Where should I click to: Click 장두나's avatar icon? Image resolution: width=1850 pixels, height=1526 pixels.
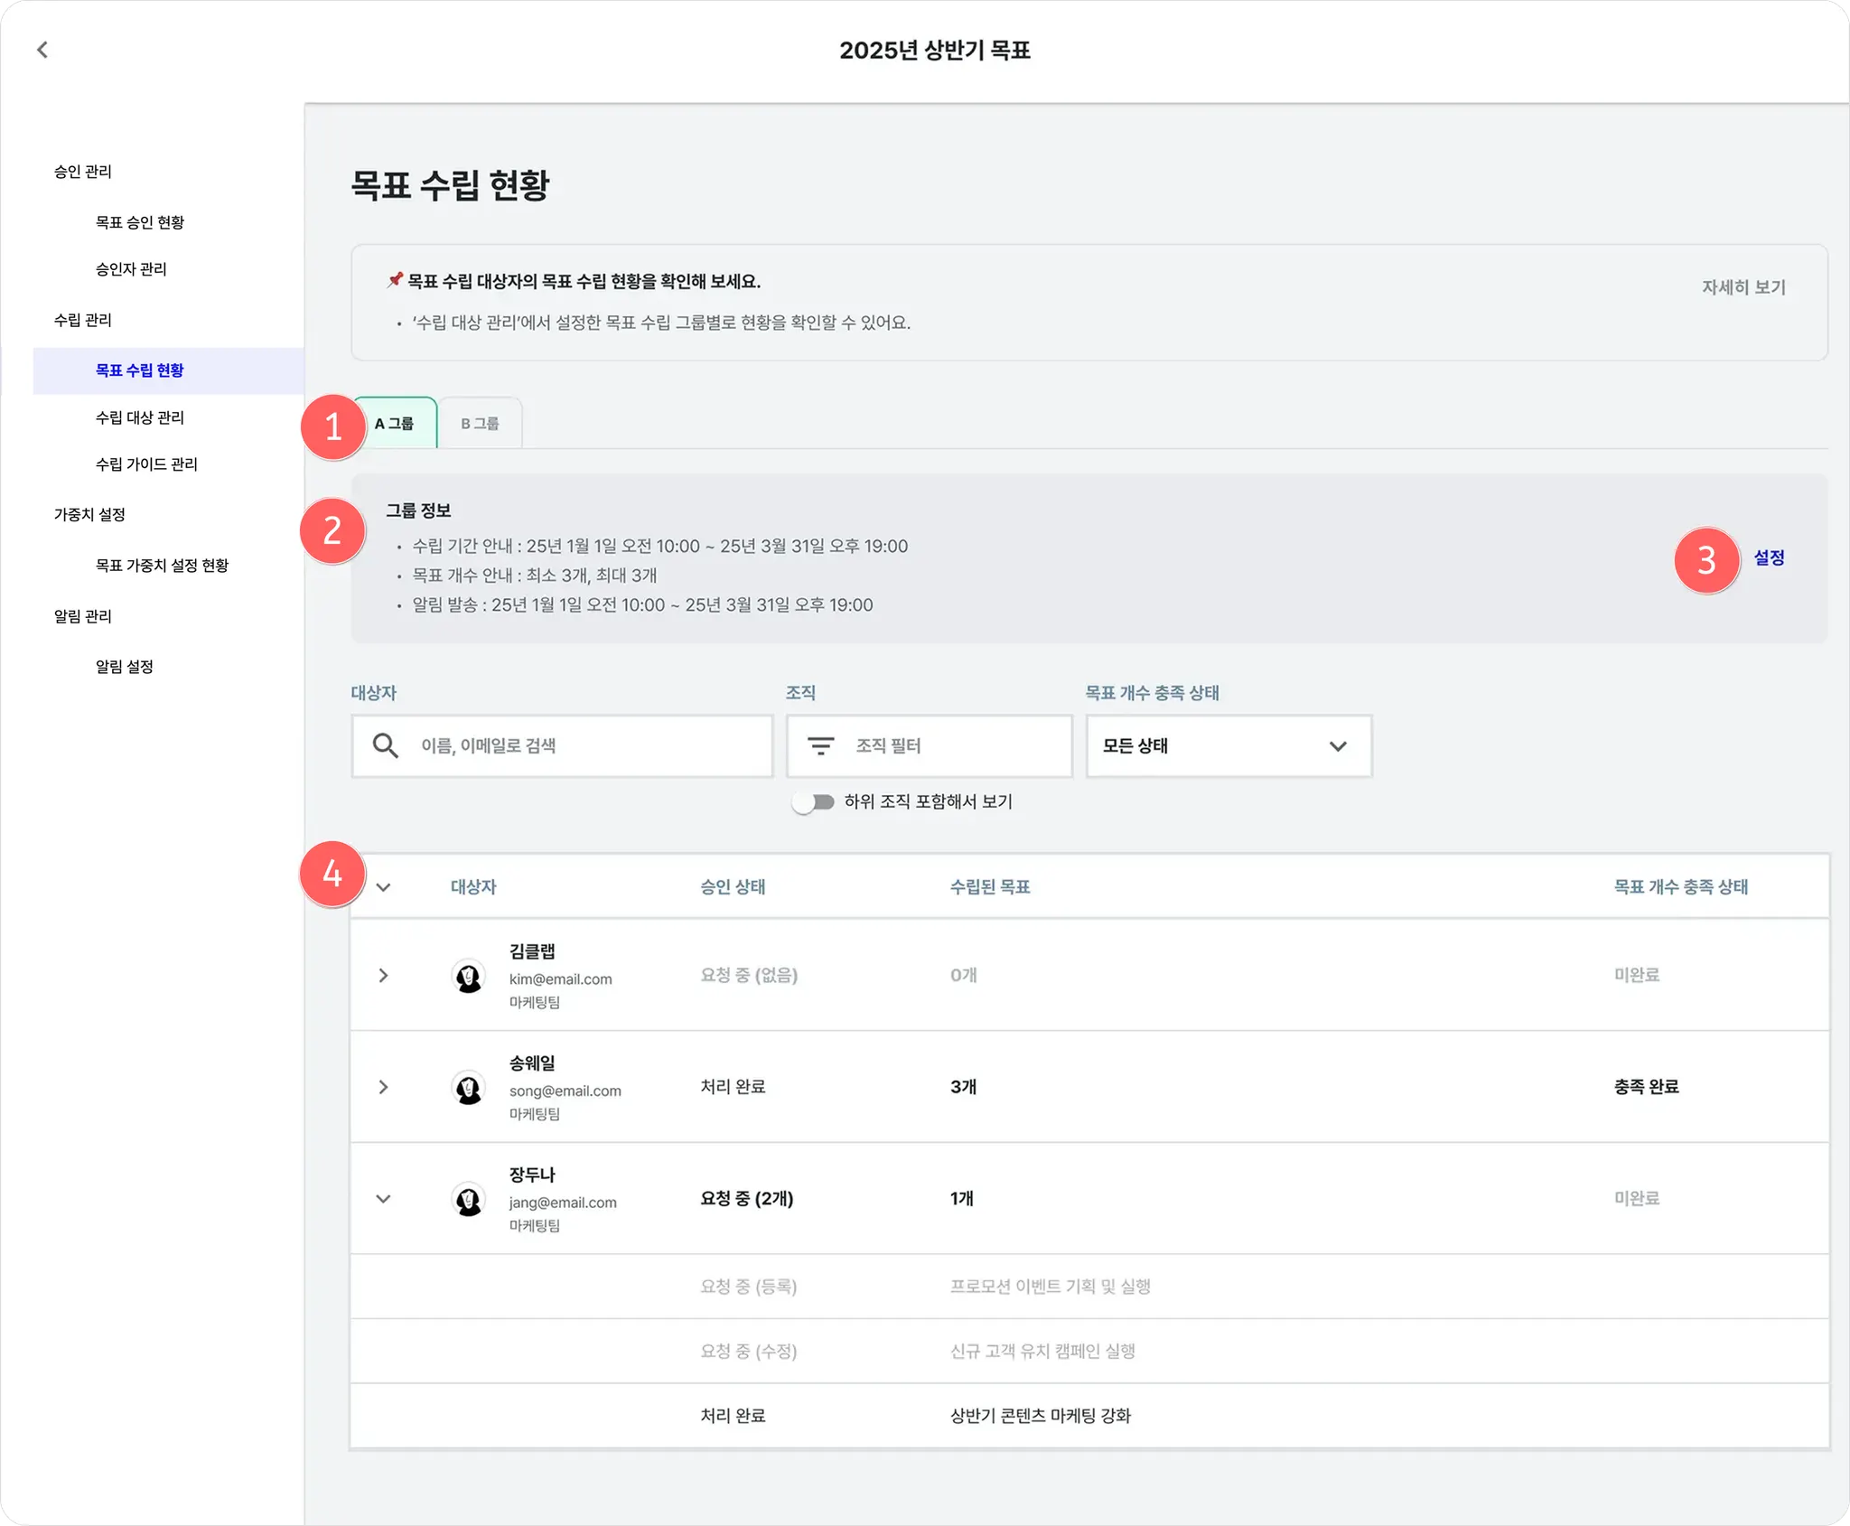(x=469, y=1200)
